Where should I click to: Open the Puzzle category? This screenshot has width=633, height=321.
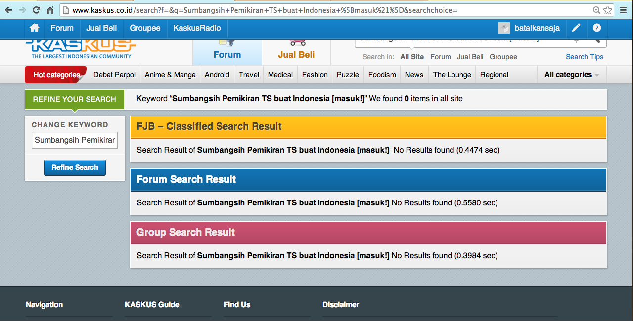pos(348,75)
